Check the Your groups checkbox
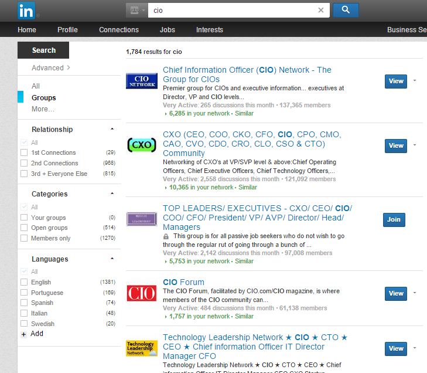This screenshot has height=373, width=427. (24, 218)
